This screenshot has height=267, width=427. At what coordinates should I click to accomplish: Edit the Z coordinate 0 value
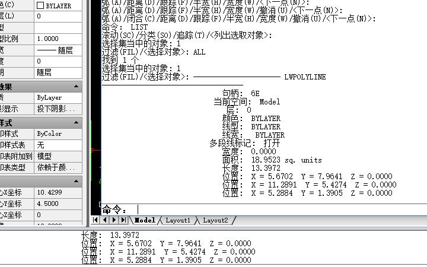pyautogui.click(x=58, y=215)
